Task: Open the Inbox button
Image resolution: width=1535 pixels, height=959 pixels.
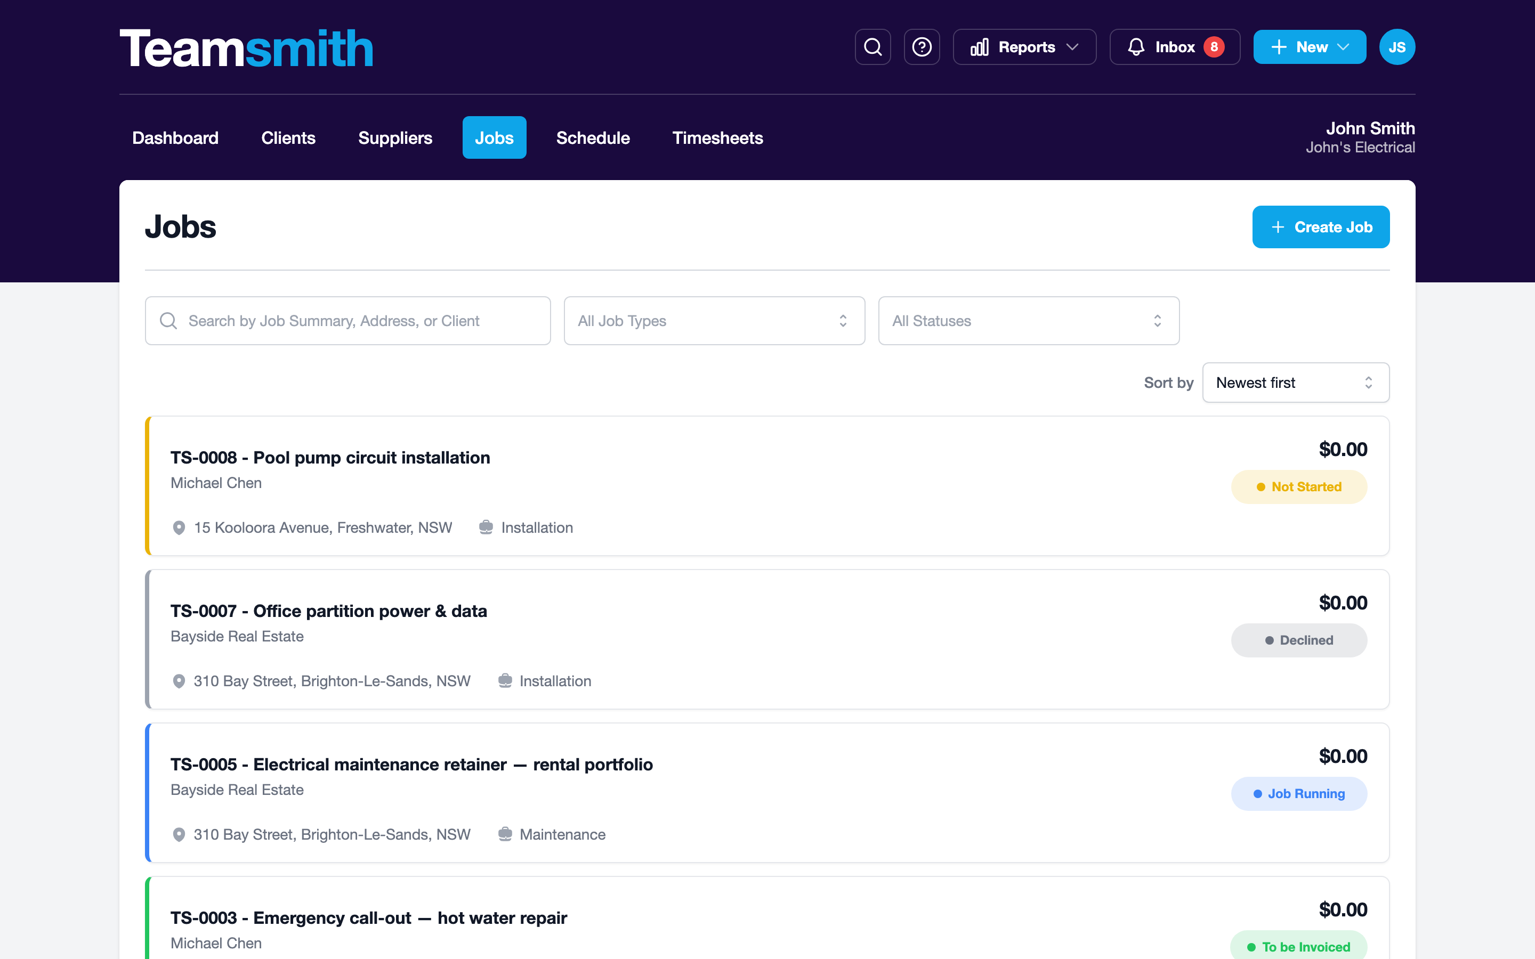Action: point(1175,47)
